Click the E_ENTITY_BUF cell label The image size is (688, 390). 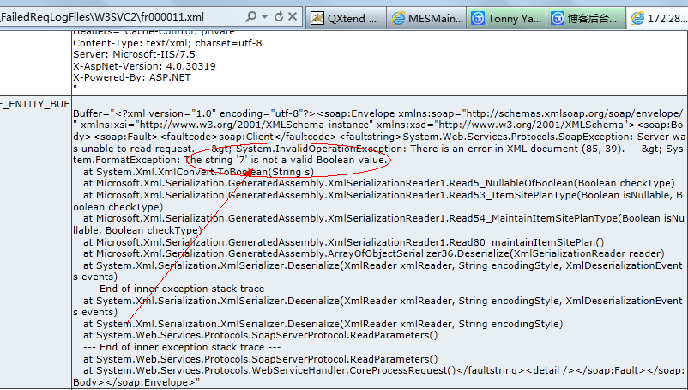pos(34,104)
